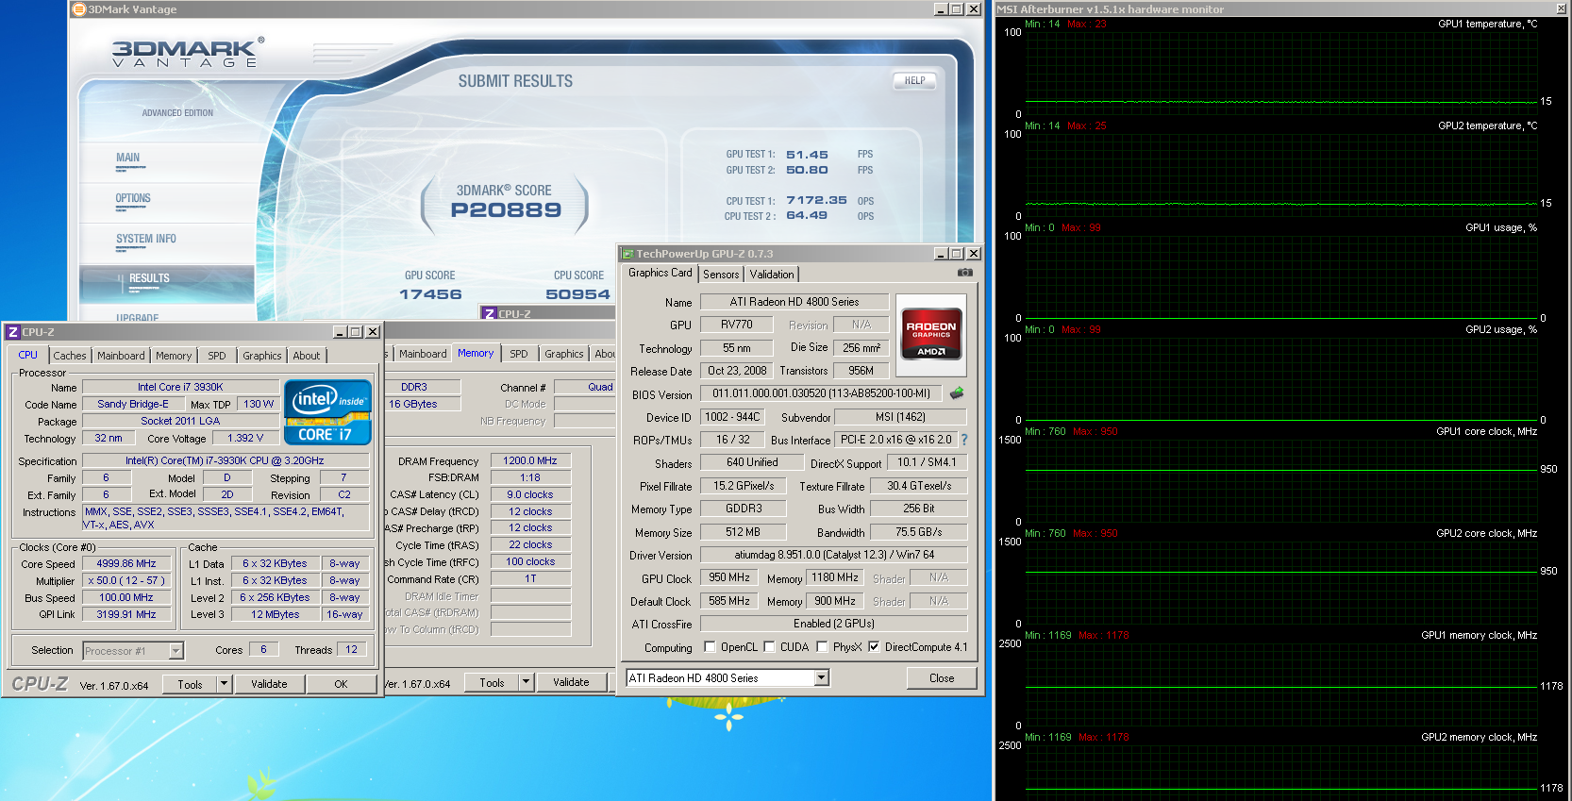Close the front CPU-Z window

click(x=373, y=332)
